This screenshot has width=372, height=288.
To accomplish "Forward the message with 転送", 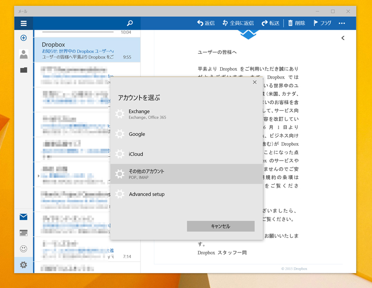I will [271, 23].
